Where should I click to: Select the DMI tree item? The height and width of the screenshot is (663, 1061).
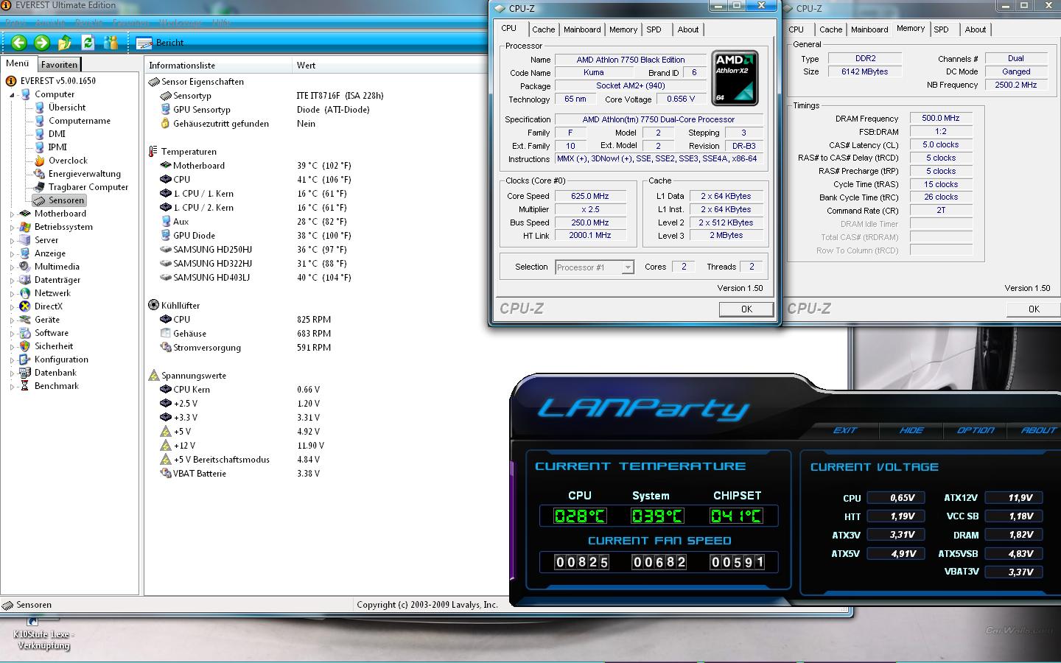(x=57, y=134)
